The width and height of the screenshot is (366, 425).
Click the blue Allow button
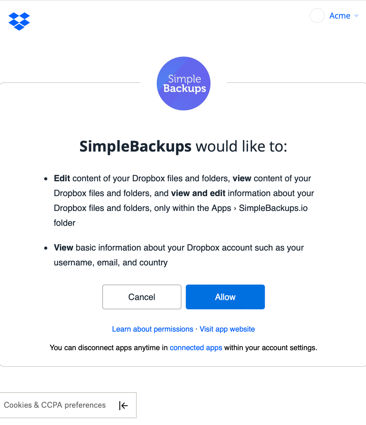click(x=225, y=297)
